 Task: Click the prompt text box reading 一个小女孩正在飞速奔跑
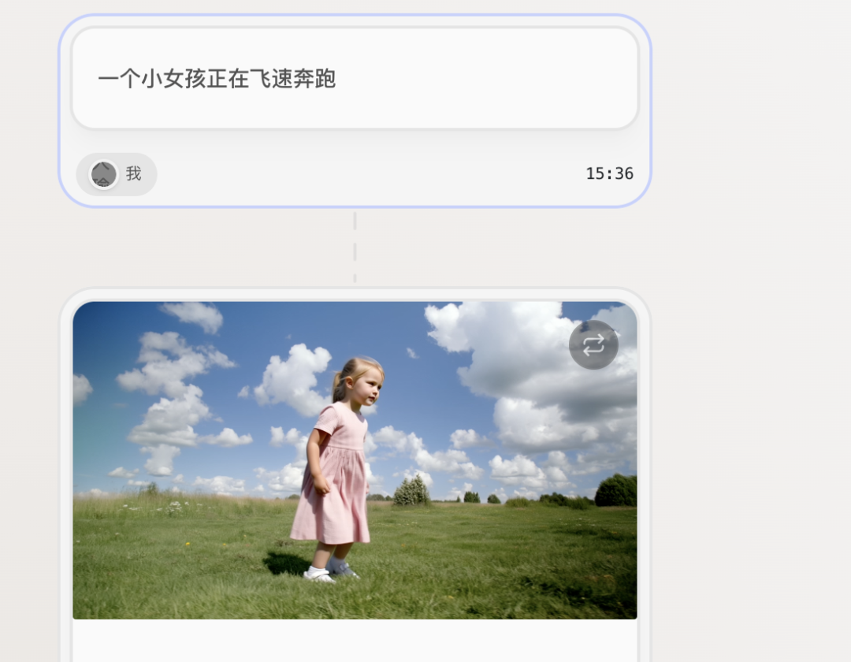355,78
